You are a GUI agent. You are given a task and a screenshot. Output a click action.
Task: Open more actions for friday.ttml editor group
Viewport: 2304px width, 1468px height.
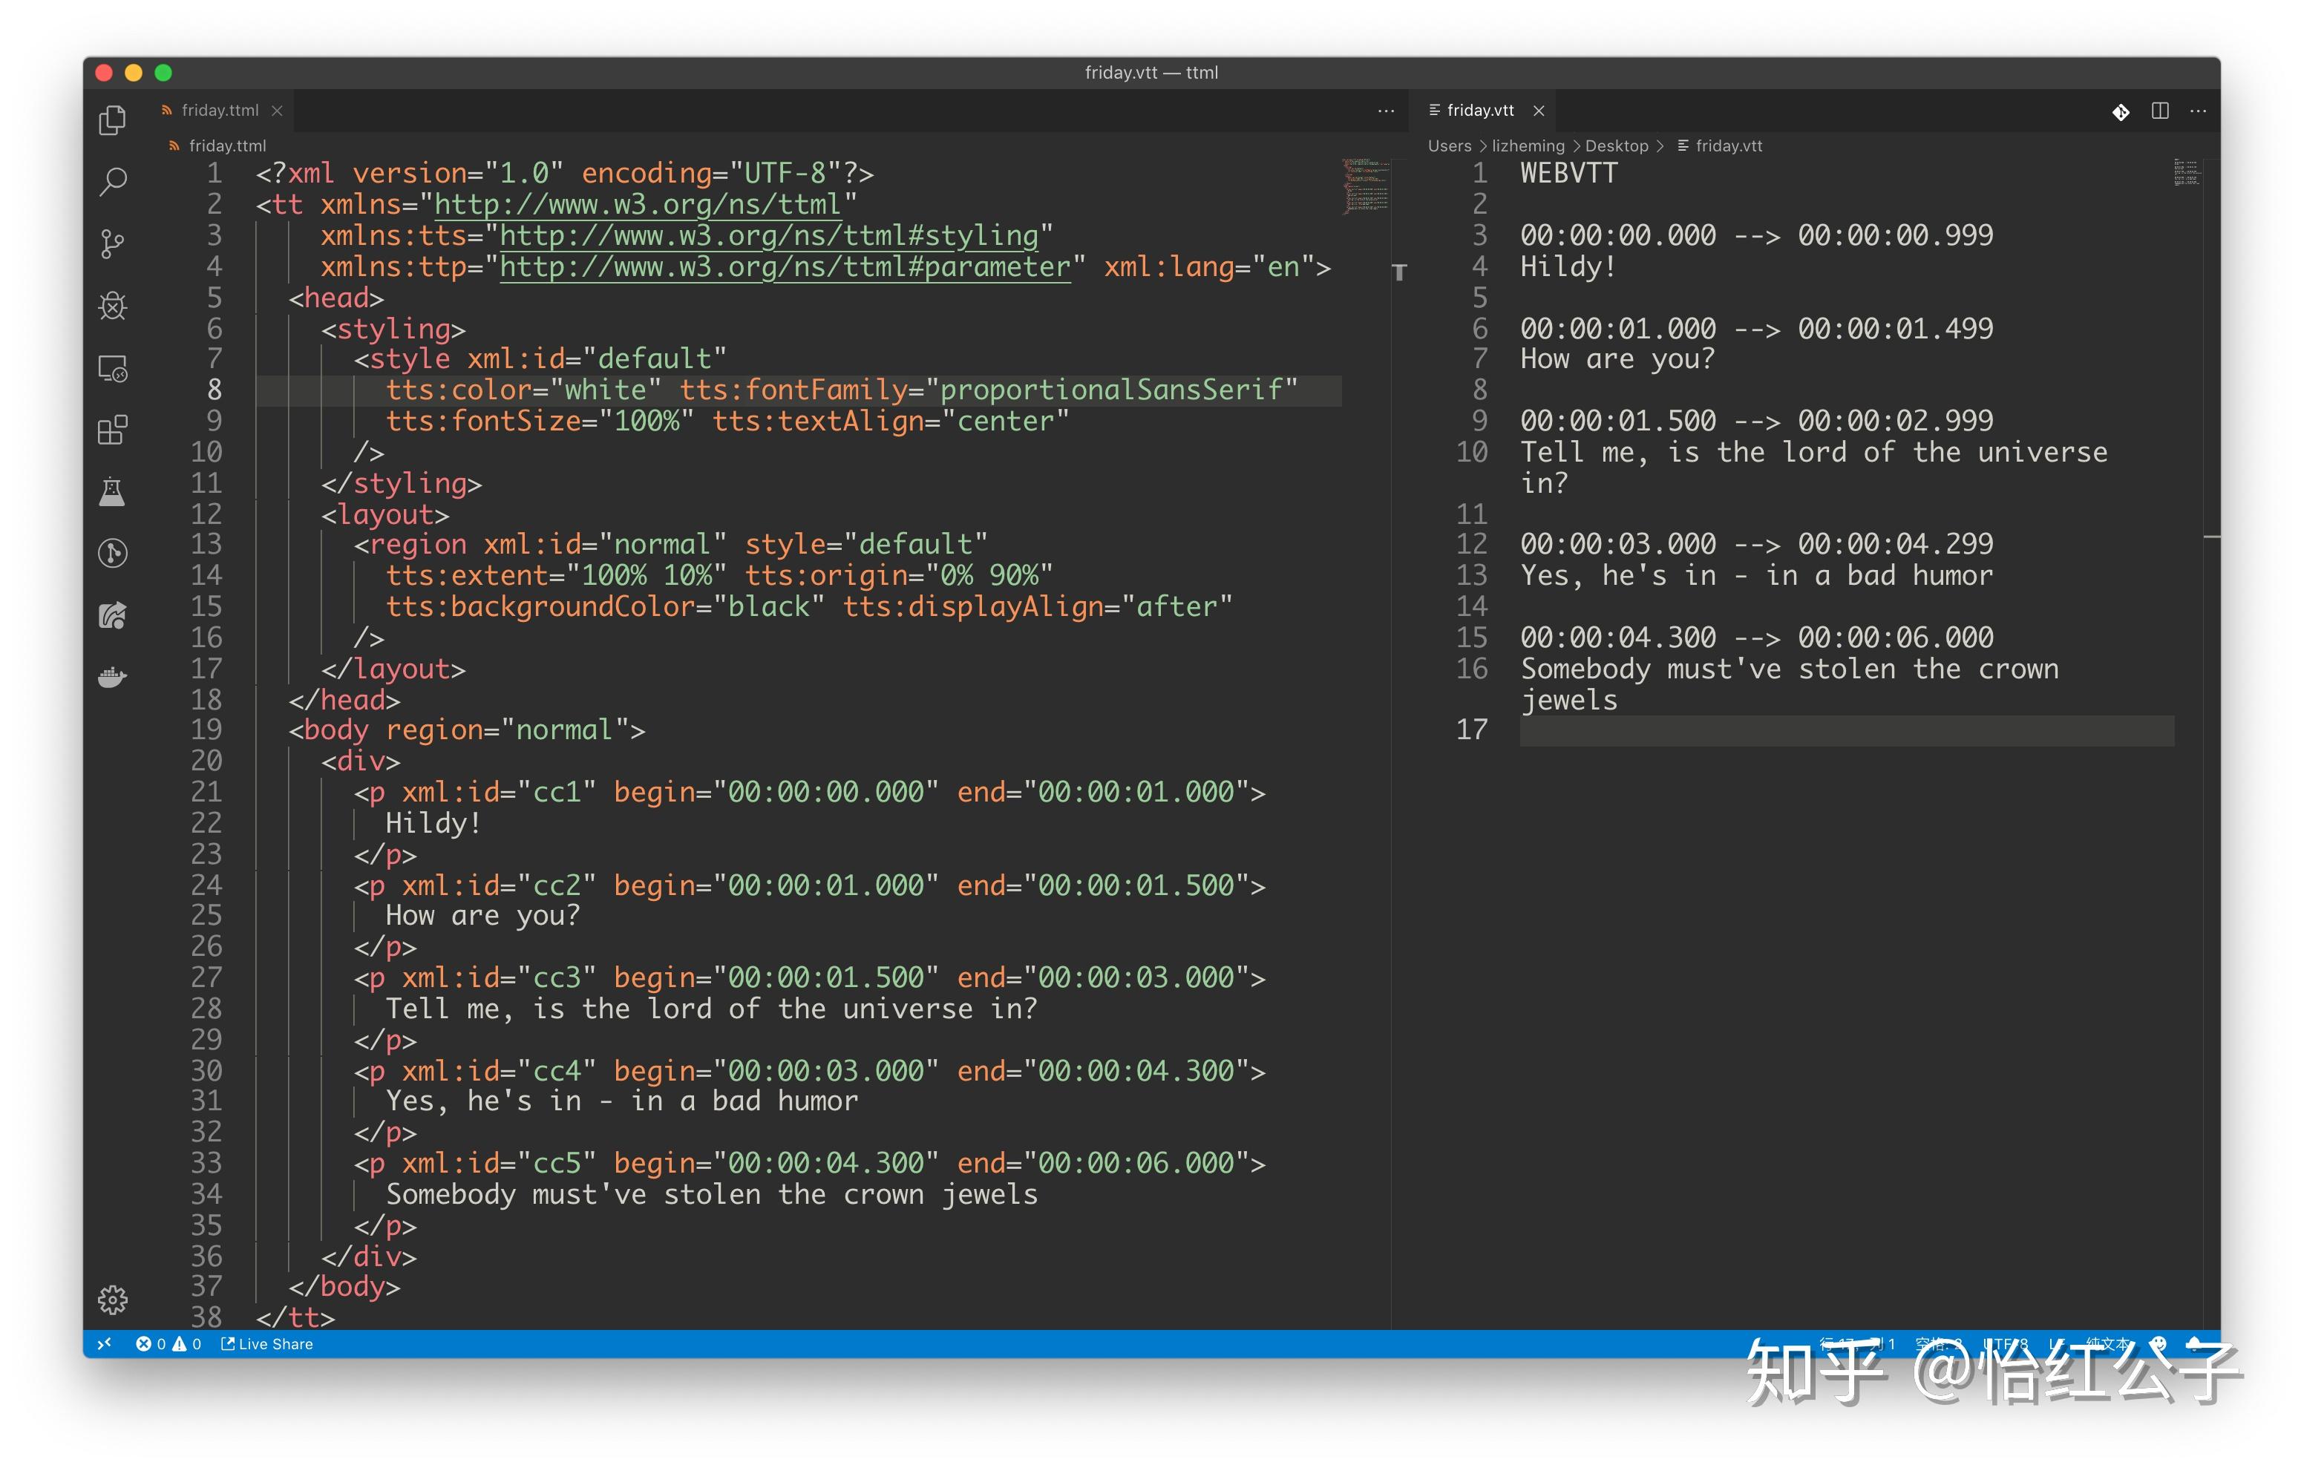[1386, 111]
